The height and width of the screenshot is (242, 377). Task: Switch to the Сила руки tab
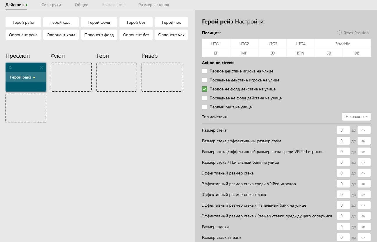(x=51, y=5)
